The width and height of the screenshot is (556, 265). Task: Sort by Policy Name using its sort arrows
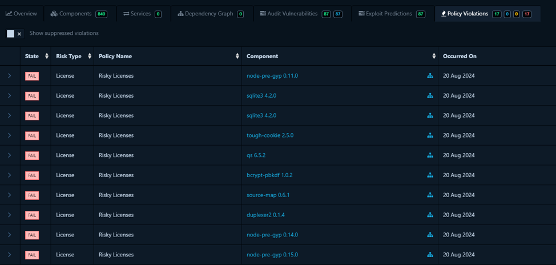coord(237,56)
